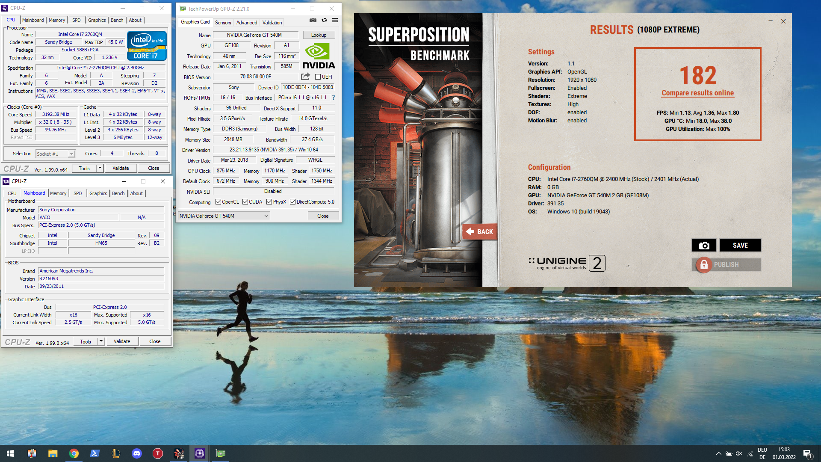This screenshot has height=462, width=821.
Task: Expand the Tools arrow in lower CPU-Z window
Action: [x=101, y=341]
